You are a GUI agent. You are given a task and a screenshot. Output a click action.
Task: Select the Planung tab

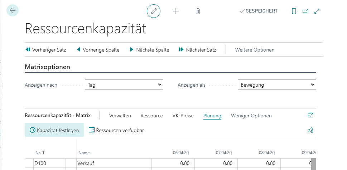click(x=212, y=116)
